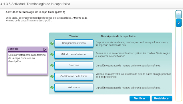
Task: Click green checkmark beside Asíncrono
Action: tap(52, 87)
